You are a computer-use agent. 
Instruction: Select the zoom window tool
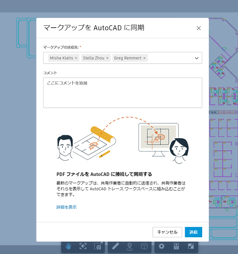coord(98,246)
